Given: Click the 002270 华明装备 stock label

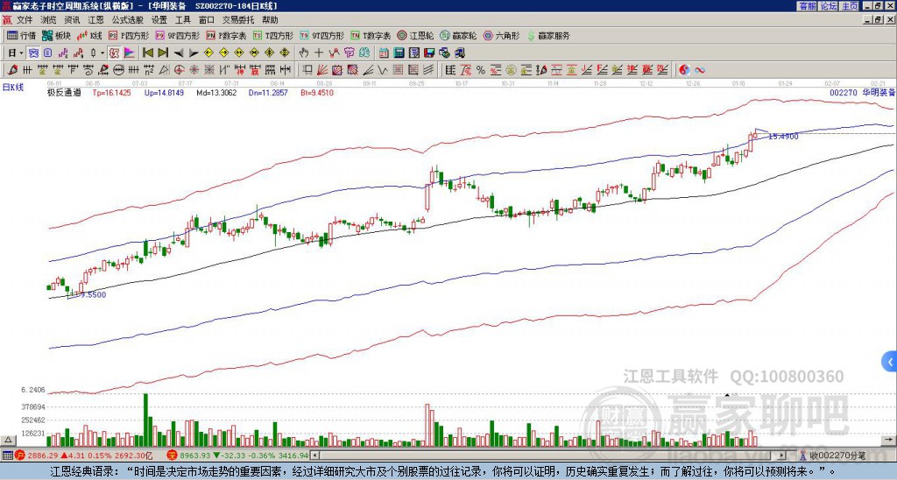Looking at the screenshot, I should click(x=862, y=92).
